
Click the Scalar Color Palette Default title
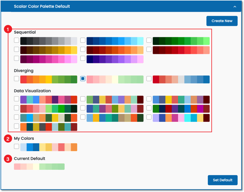[42, 6]
